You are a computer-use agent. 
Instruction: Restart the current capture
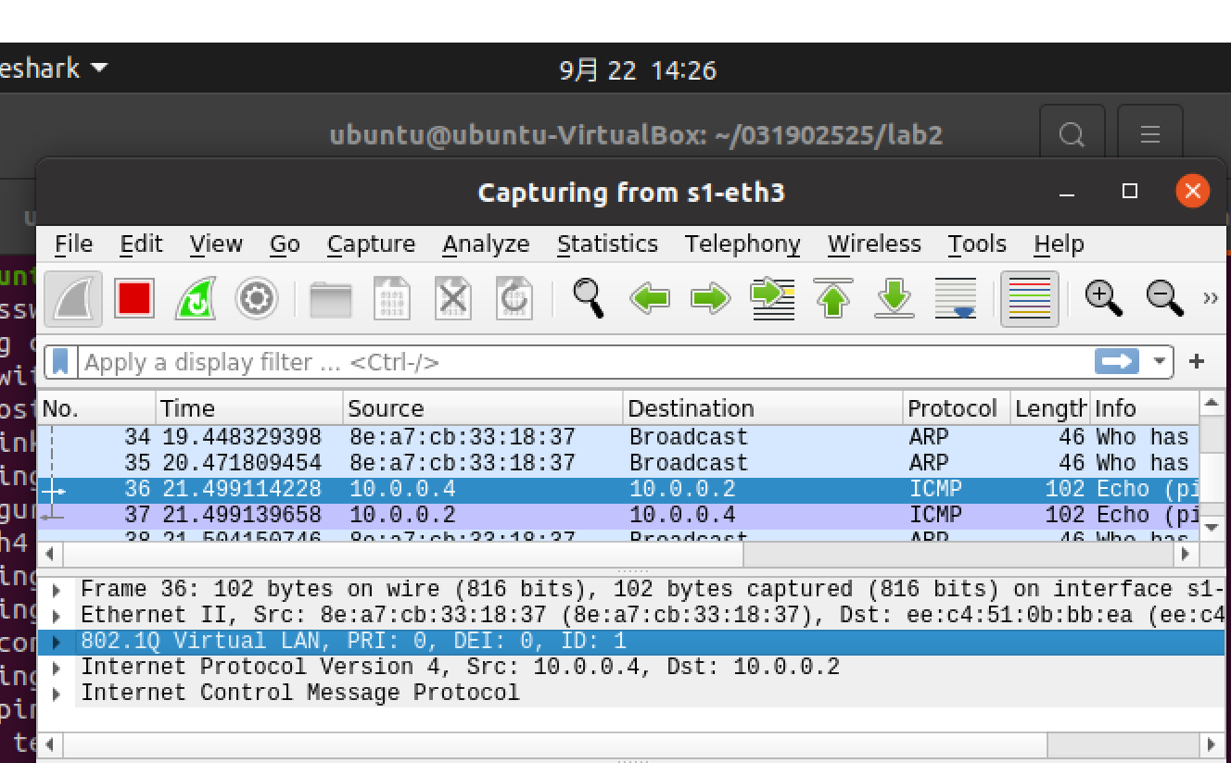pos(195,299)
